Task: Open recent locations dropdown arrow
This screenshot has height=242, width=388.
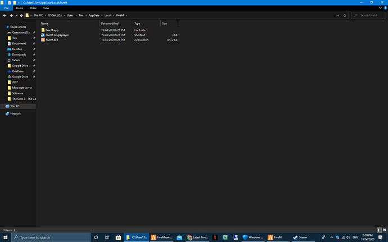Action: [16, 15]
